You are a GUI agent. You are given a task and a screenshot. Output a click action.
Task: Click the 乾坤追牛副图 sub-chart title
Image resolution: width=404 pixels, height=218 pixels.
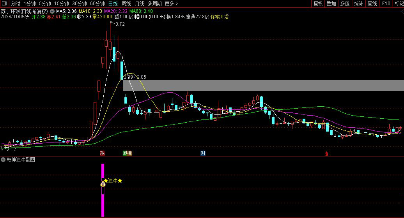coord(21,160)
